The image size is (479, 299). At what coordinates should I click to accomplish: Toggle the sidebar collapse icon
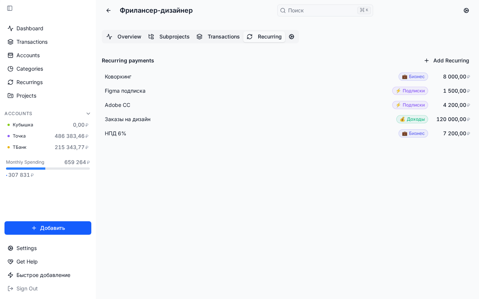click(10, 8)
